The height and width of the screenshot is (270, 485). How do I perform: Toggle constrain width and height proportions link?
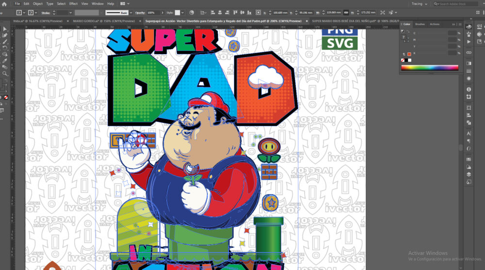pyautogui.click(x=346, y=13)
